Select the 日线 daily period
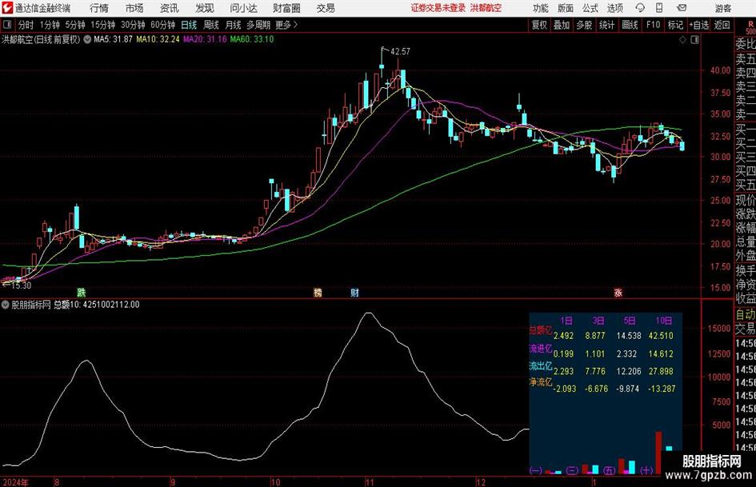 (x=189, y=25)
